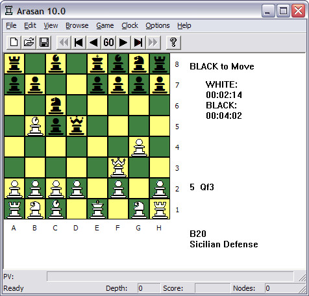The width and height of the screenshot is (309, 296).
Task: Select the white queen on f3
Action: coord(118,167)
